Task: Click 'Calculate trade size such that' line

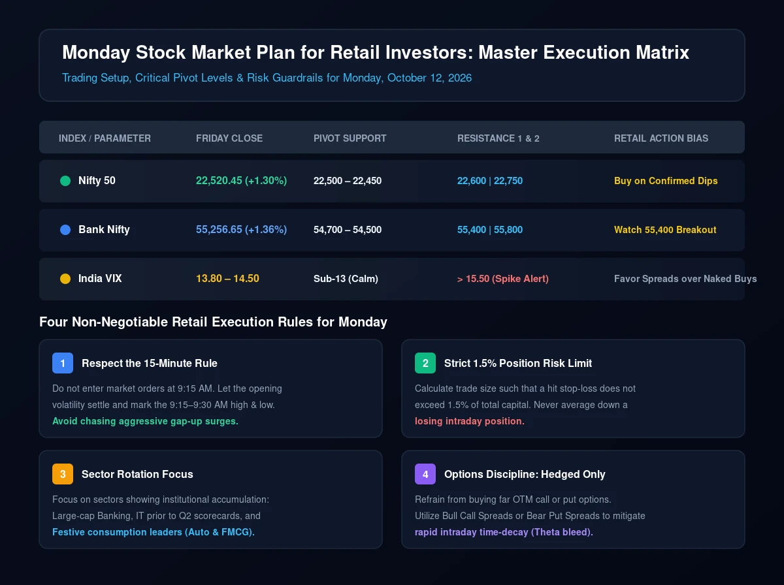Action: pyautogui.click(x=525, y=388)
